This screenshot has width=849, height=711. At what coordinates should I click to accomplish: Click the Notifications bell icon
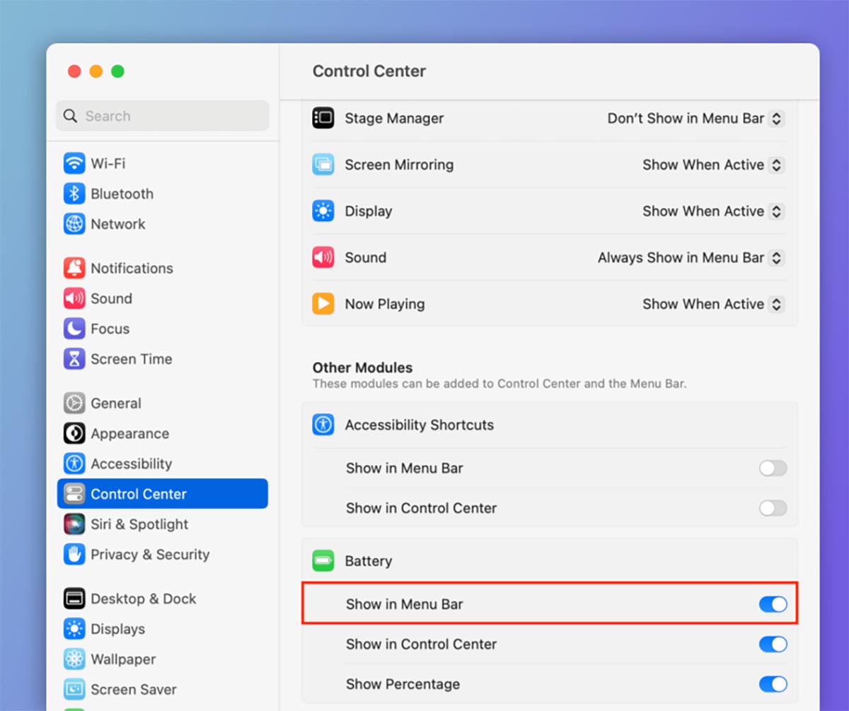click(74, 268)
